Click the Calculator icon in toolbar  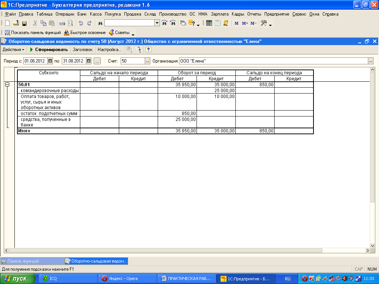click(209, 23)
